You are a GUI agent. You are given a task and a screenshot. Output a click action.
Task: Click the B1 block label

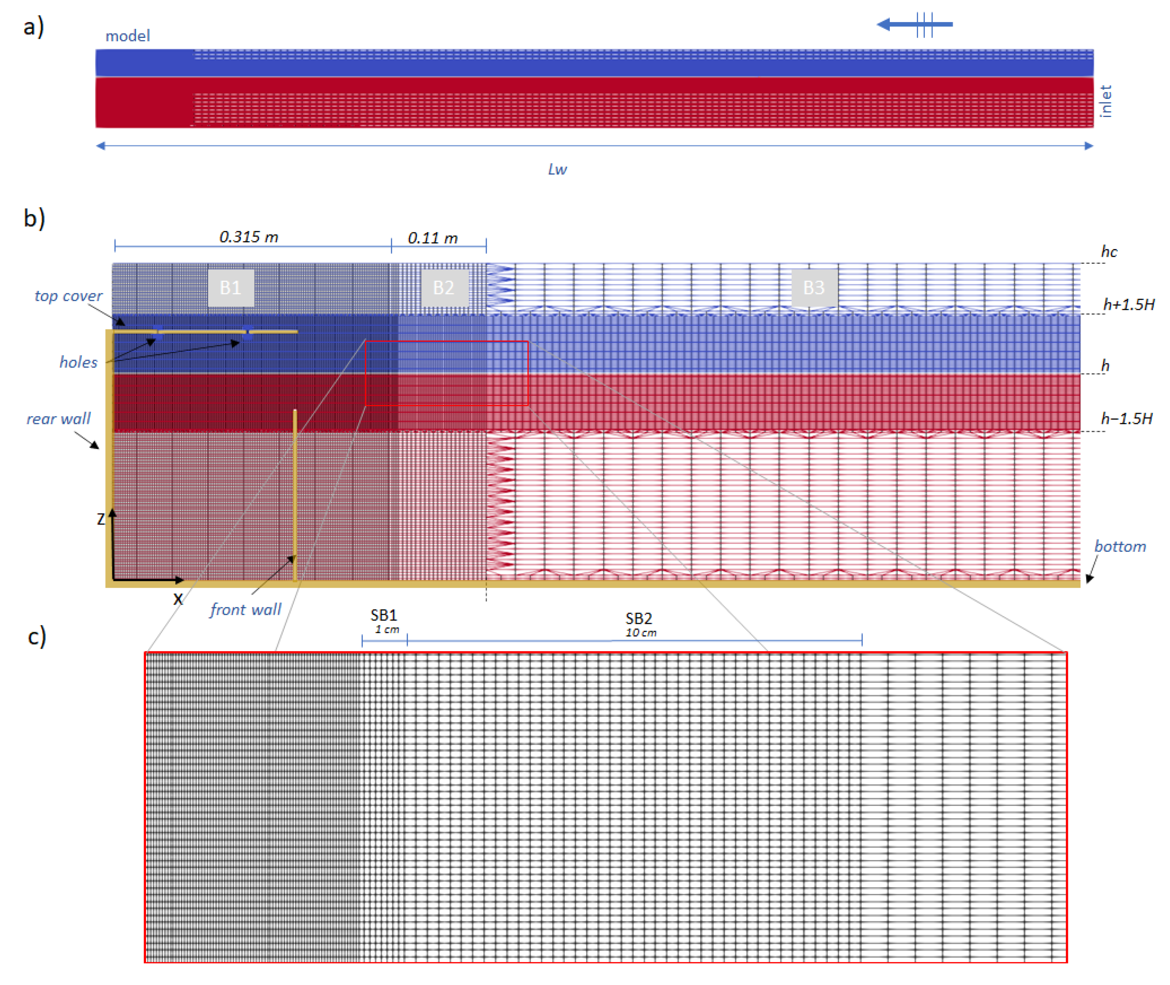point(230,288)
